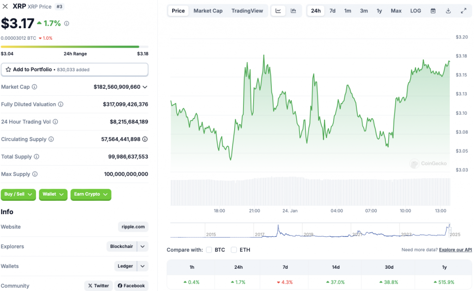Open the 24 Hour Trading Vol info icon
This screenshot has width=474, height=291.
click(56, 122)
